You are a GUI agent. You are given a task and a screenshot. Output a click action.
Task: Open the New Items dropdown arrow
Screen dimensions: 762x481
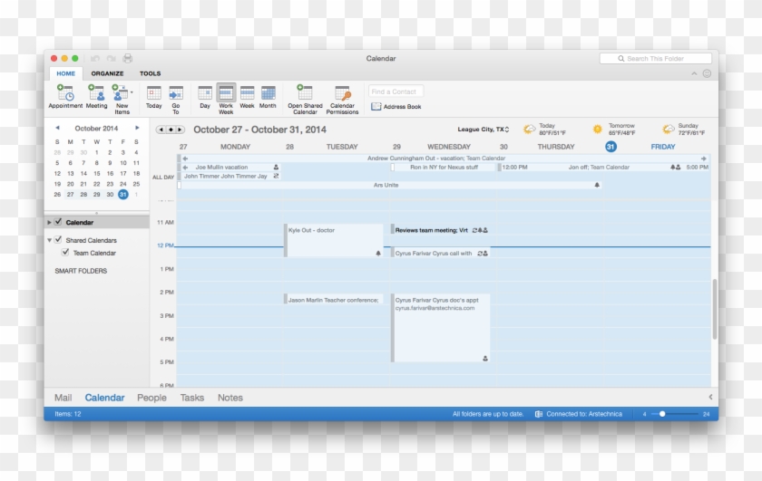(132, 92)
